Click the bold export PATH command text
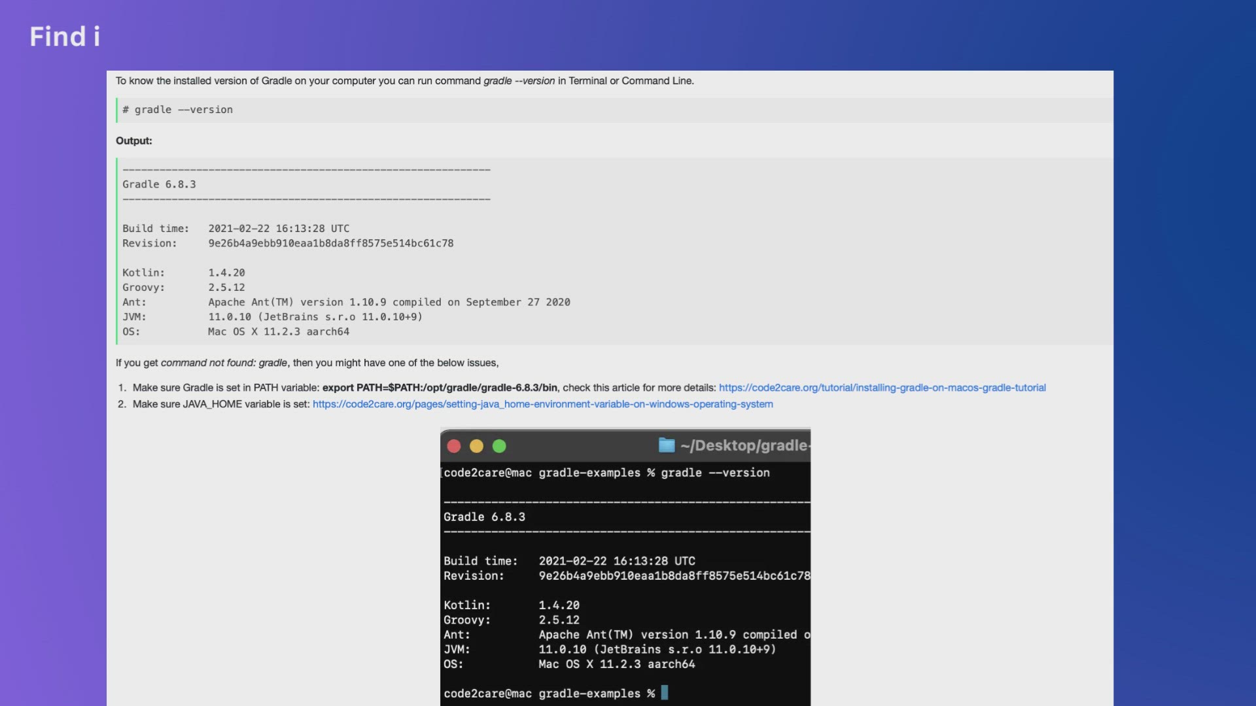1256x706 pixels. (x=440, y=388)
